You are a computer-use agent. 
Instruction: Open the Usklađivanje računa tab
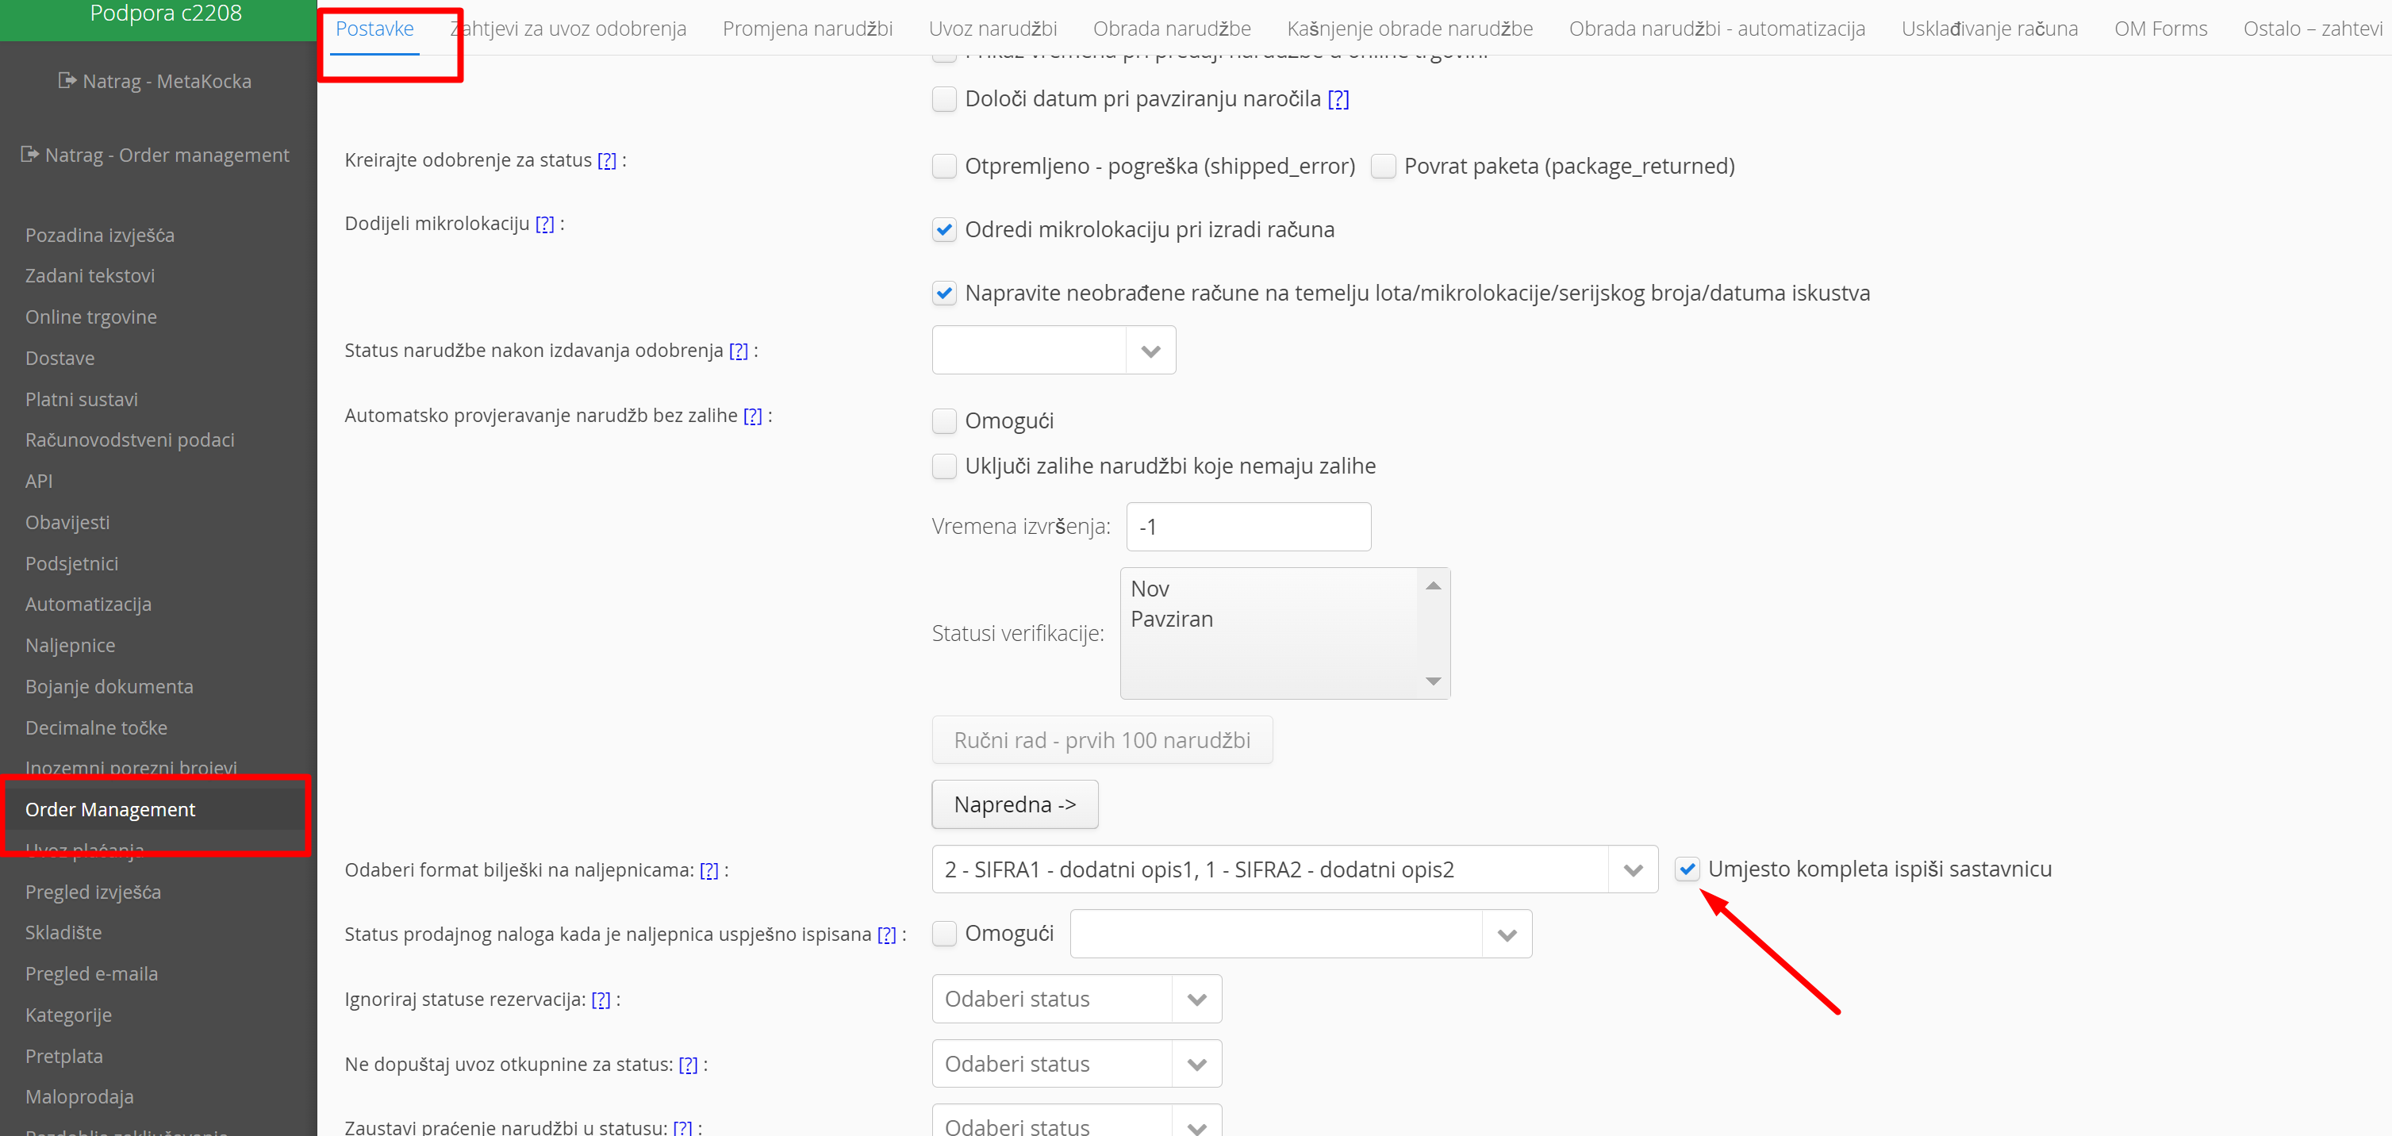point(1989,29)
